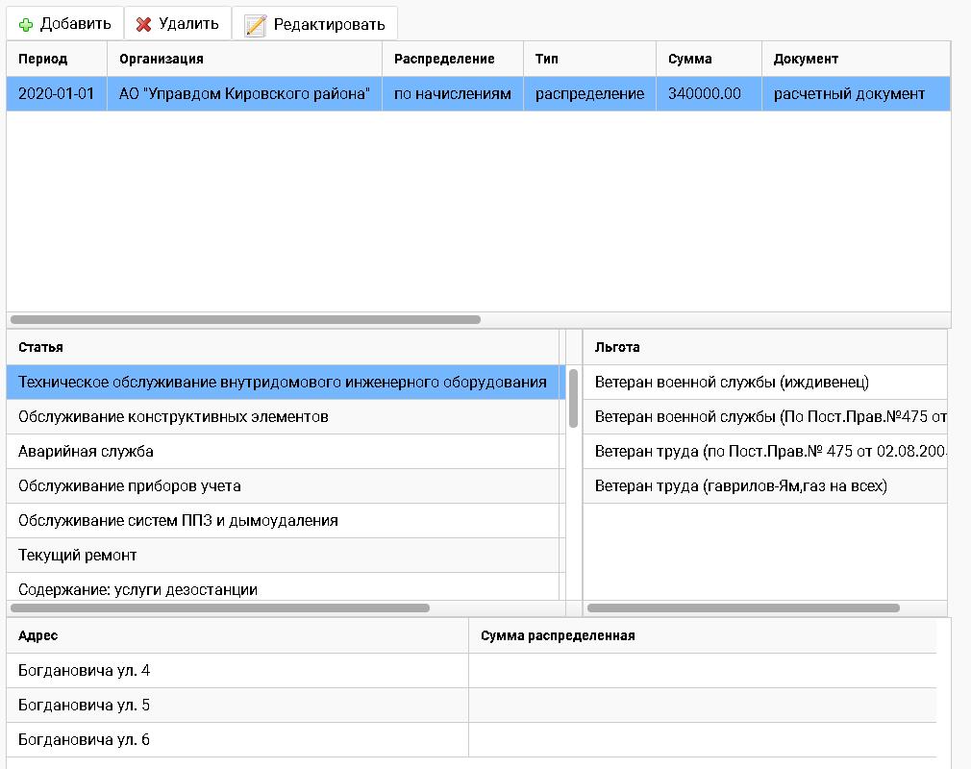This screenshot has width=971, height=769.
Task: Pick Ветеран труда (гаврилов-Ям) benefit row
Action: pyautogui.click(x=740, y=485)
